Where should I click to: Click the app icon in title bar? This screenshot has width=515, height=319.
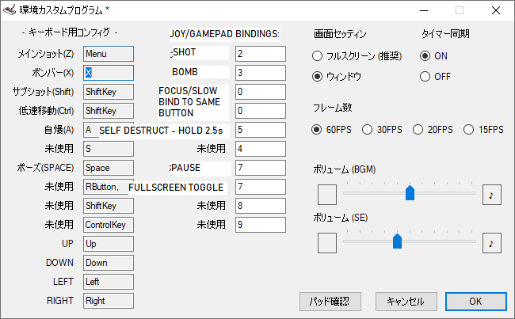(x=10, y=10)
